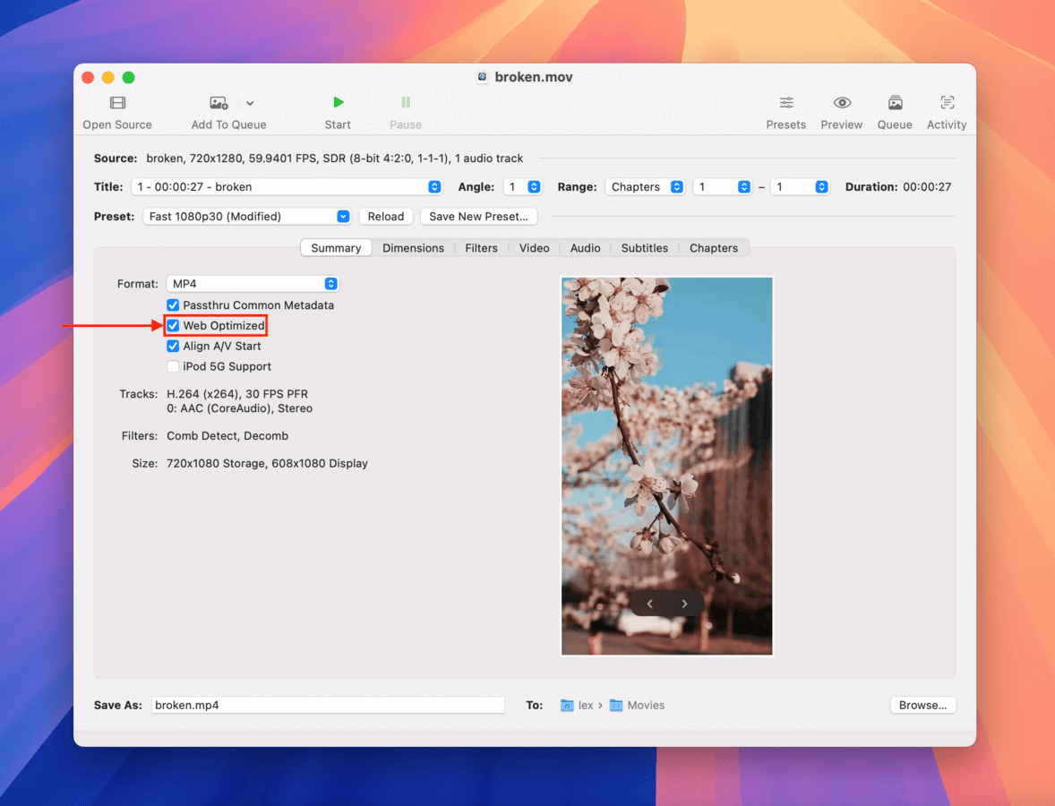The image size is (1055, 806).
Task: Maximize the window with green button
Action: 128,77
